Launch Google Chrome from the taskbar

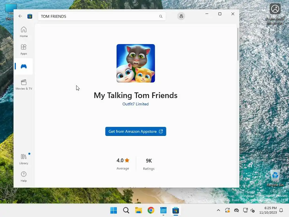(x=151, y=210)
